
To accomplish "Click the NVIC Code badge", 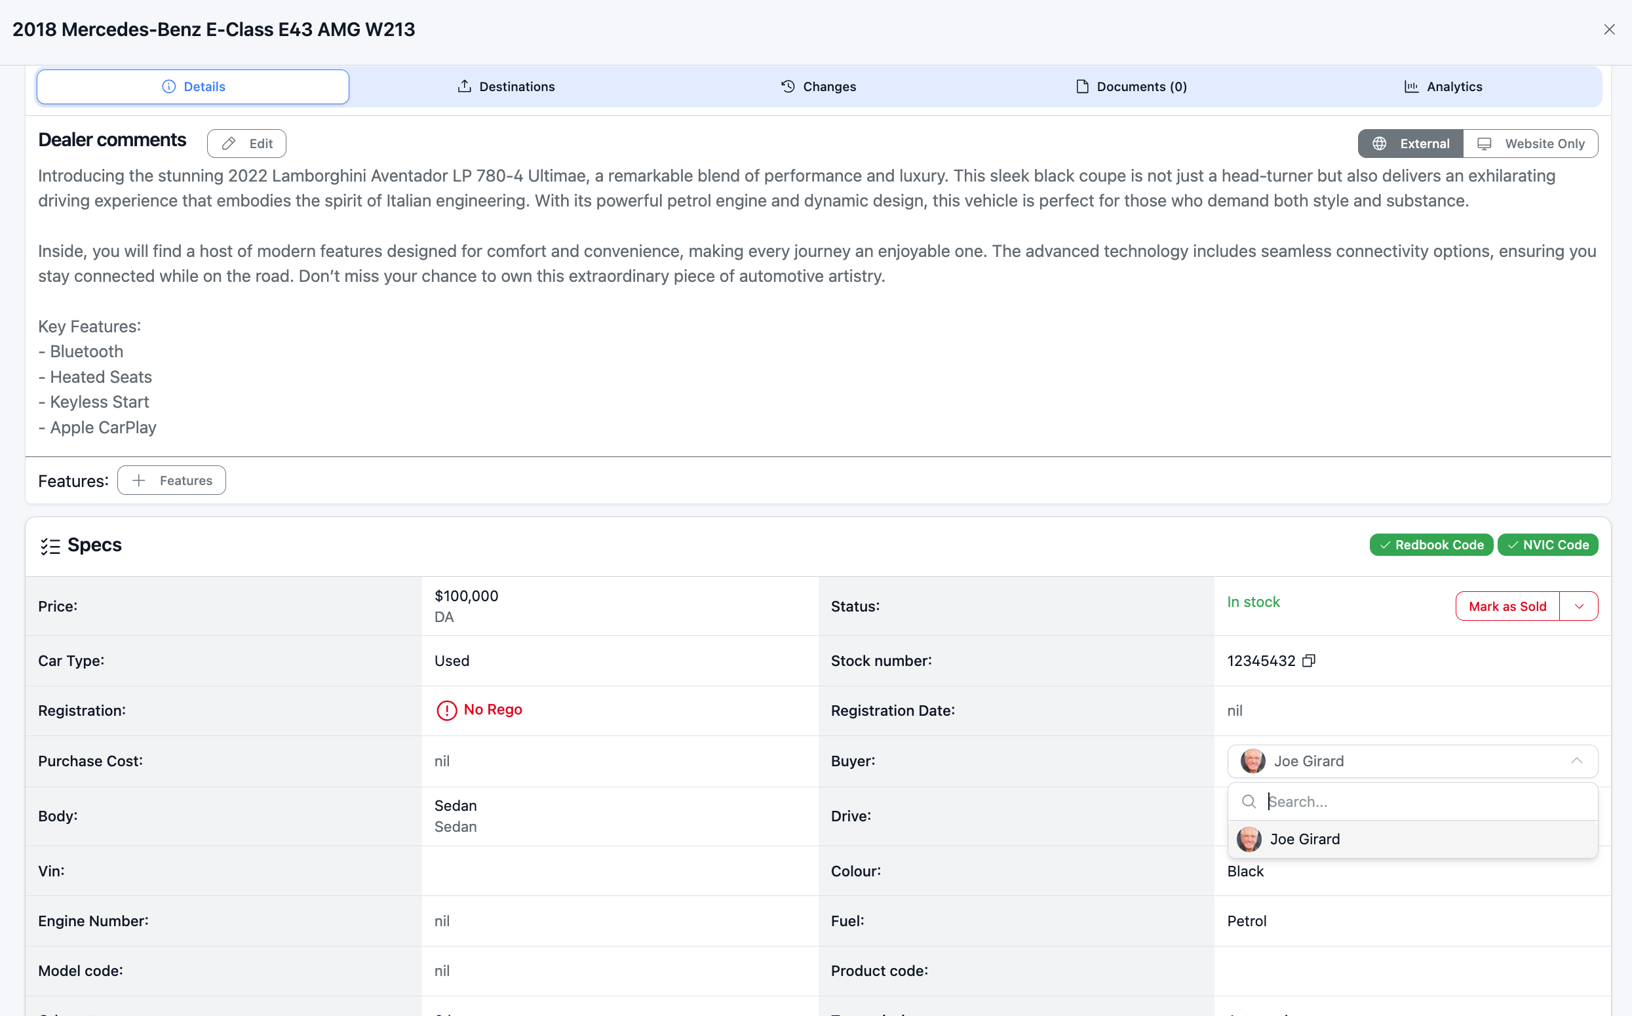I will [1547, 545].
